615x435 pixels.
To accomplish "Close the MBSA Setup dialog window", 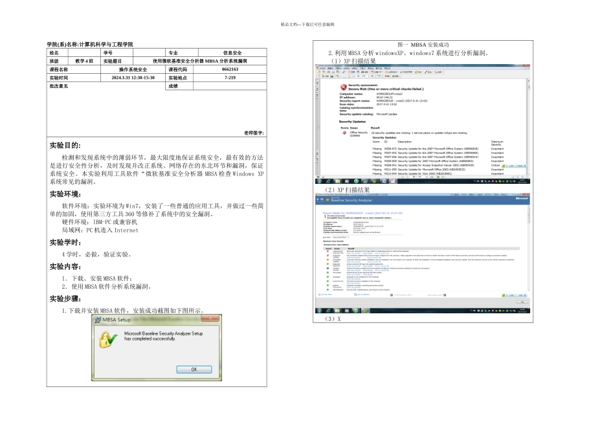I will click(x=210, y=318).
